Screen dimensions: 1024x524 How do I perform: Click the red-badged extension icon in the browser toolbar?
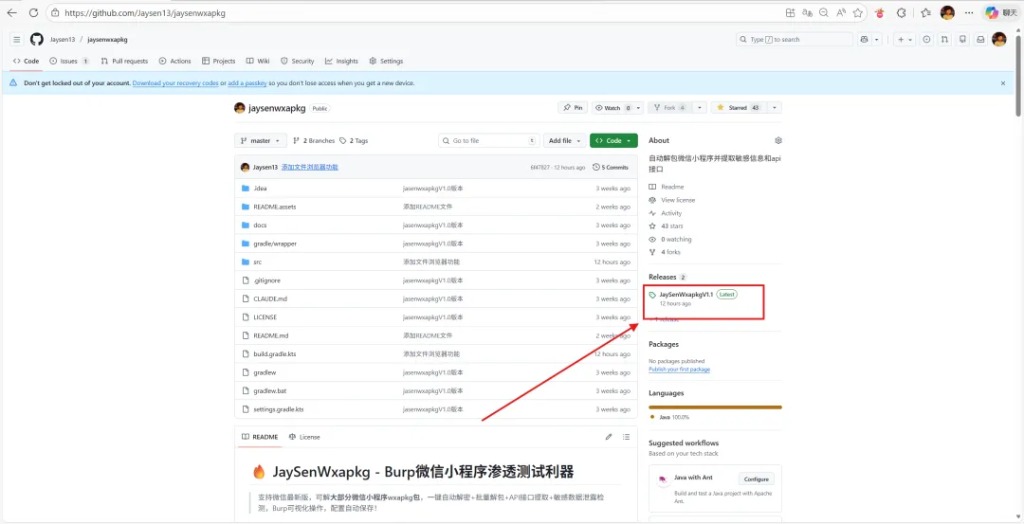click(880, 12)
